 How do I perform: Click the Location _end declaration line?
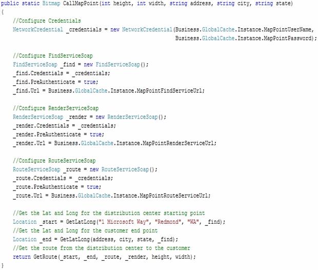click(x=95, y=240)
